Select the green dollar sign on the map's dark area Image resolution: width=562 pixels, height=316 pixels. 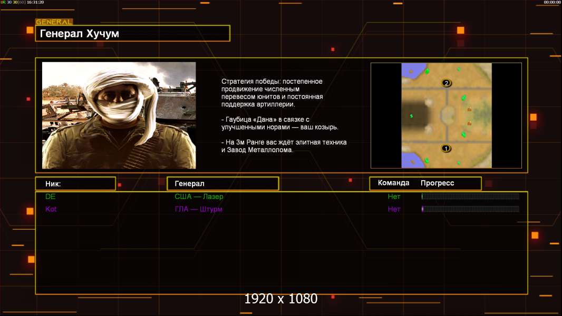411,116
